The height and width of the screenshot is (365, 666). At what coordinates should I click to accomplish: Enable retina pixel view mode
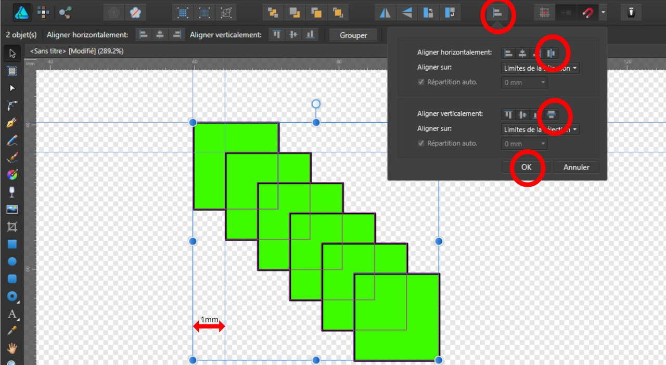pyautogui.click(x=204, y=12)
